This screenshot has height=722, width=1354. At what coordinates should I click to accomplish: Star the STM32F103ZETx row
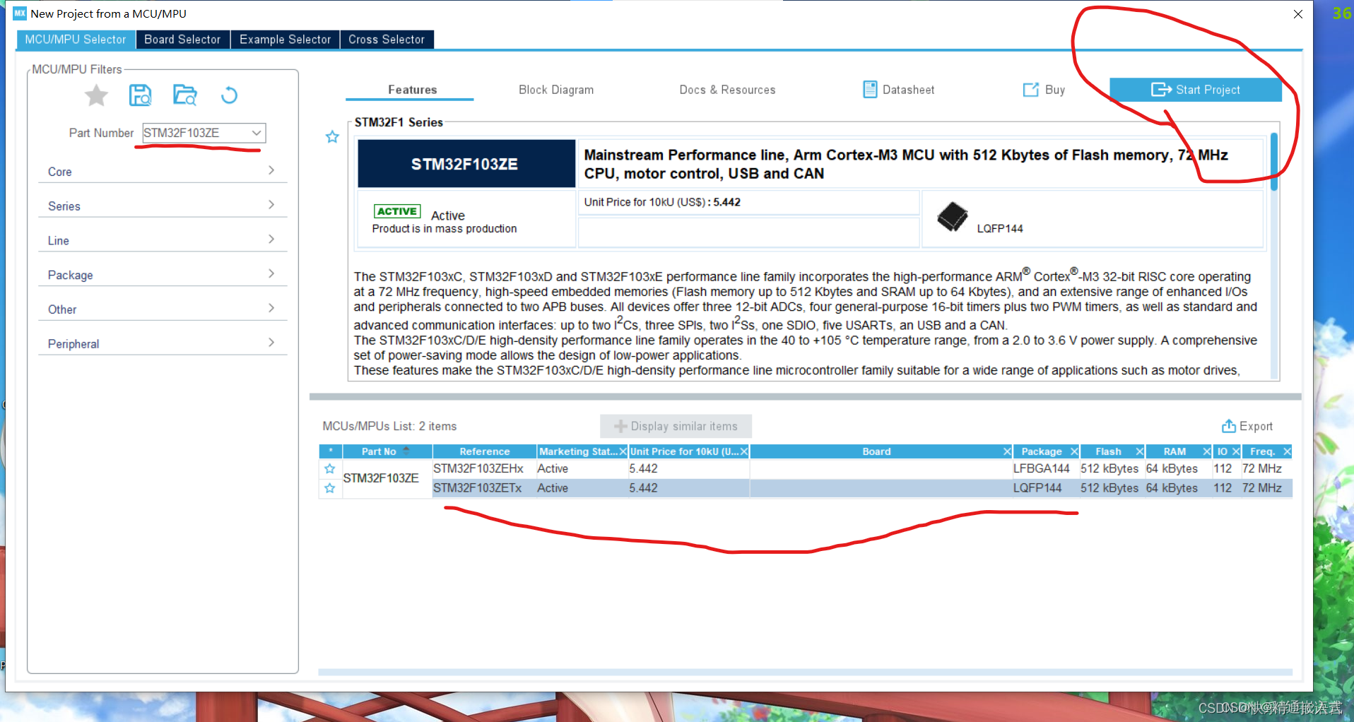[329, 488]
